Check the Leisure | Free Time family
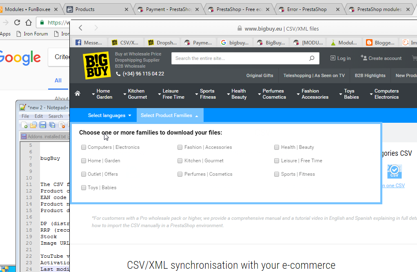Image resolution: width=417 pixels, height=272 pixels. [277, 161]
